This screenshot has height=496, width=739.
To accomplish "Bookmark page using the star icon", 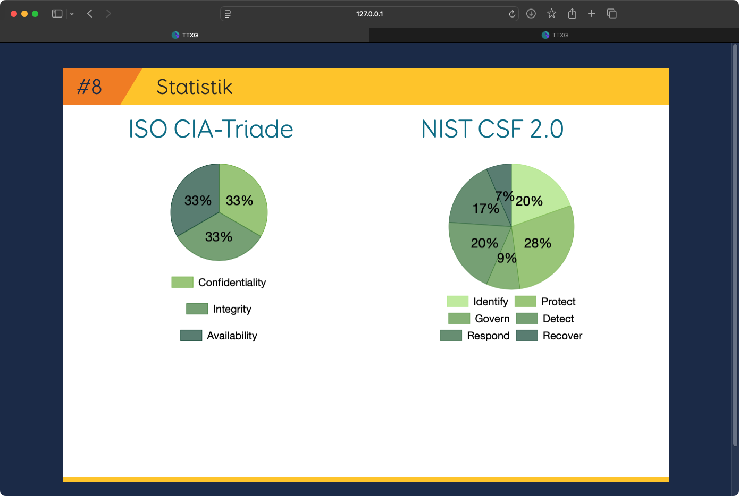I will coord(551,14).
